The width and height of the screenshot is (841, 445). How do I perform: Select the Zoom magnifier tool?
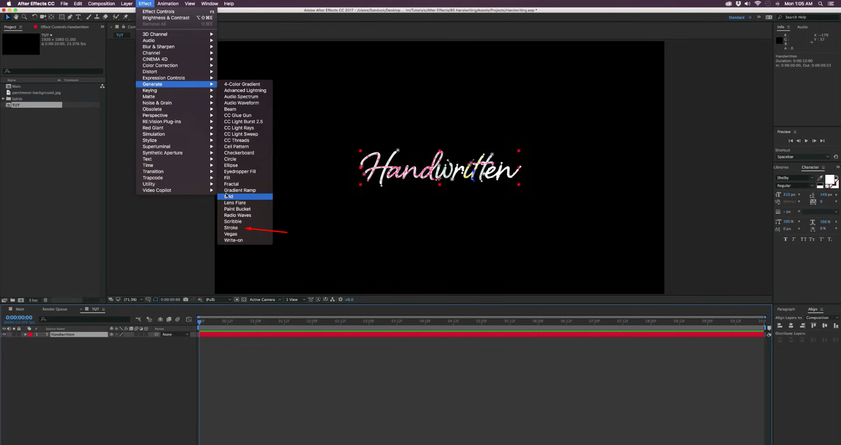pyautogui.click(x=24, y=17)
